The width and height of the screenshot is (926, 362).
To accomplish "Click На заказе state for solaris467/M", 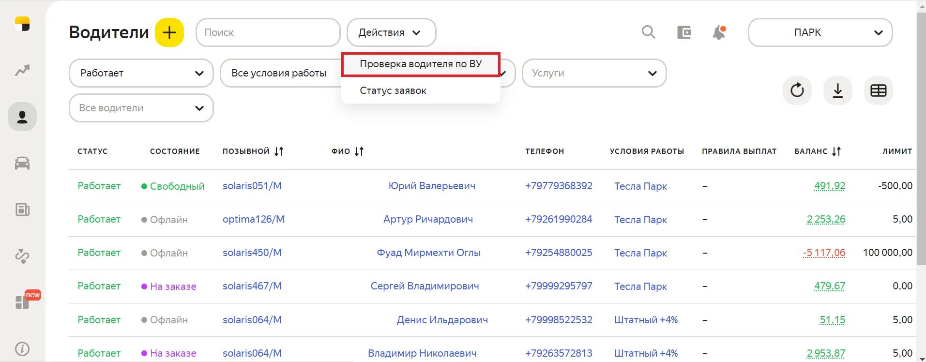I will click(168, 287).
